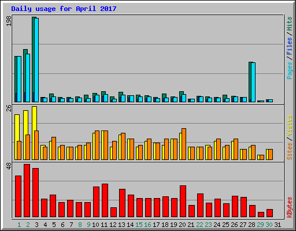The image size is (296, 231).
Task: Click day 9 on the X-axis
Action: 88,225
